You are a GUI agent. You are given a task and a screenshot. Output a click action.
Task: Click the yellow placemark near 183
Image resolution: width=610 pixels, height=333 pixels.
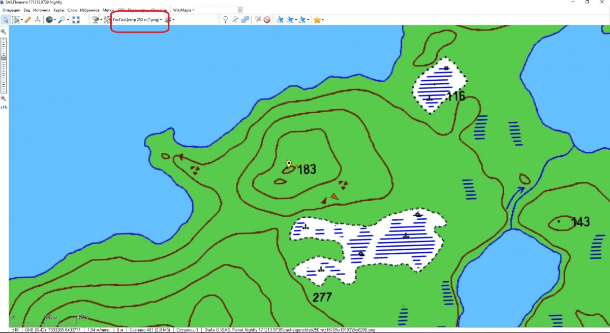[289, 164]
